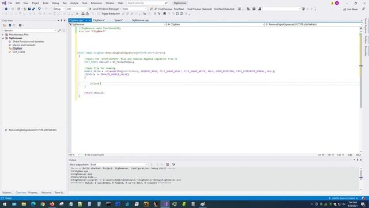Open the Debug menu
Viewport: 369px width, 208px height.
tap(55, 3)
